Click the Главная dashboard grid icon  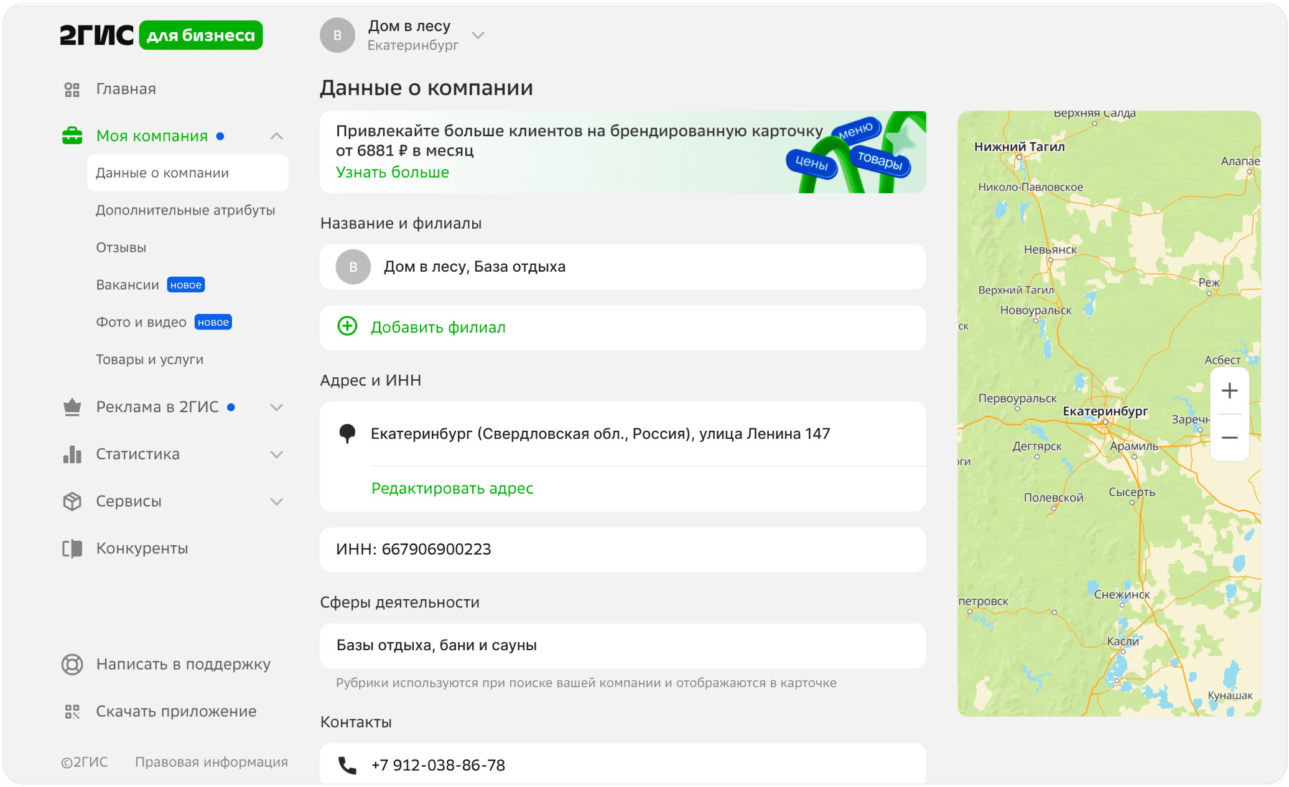(72, 90)
